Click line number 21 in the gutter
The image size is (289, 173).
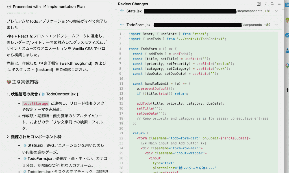[121, 133]
